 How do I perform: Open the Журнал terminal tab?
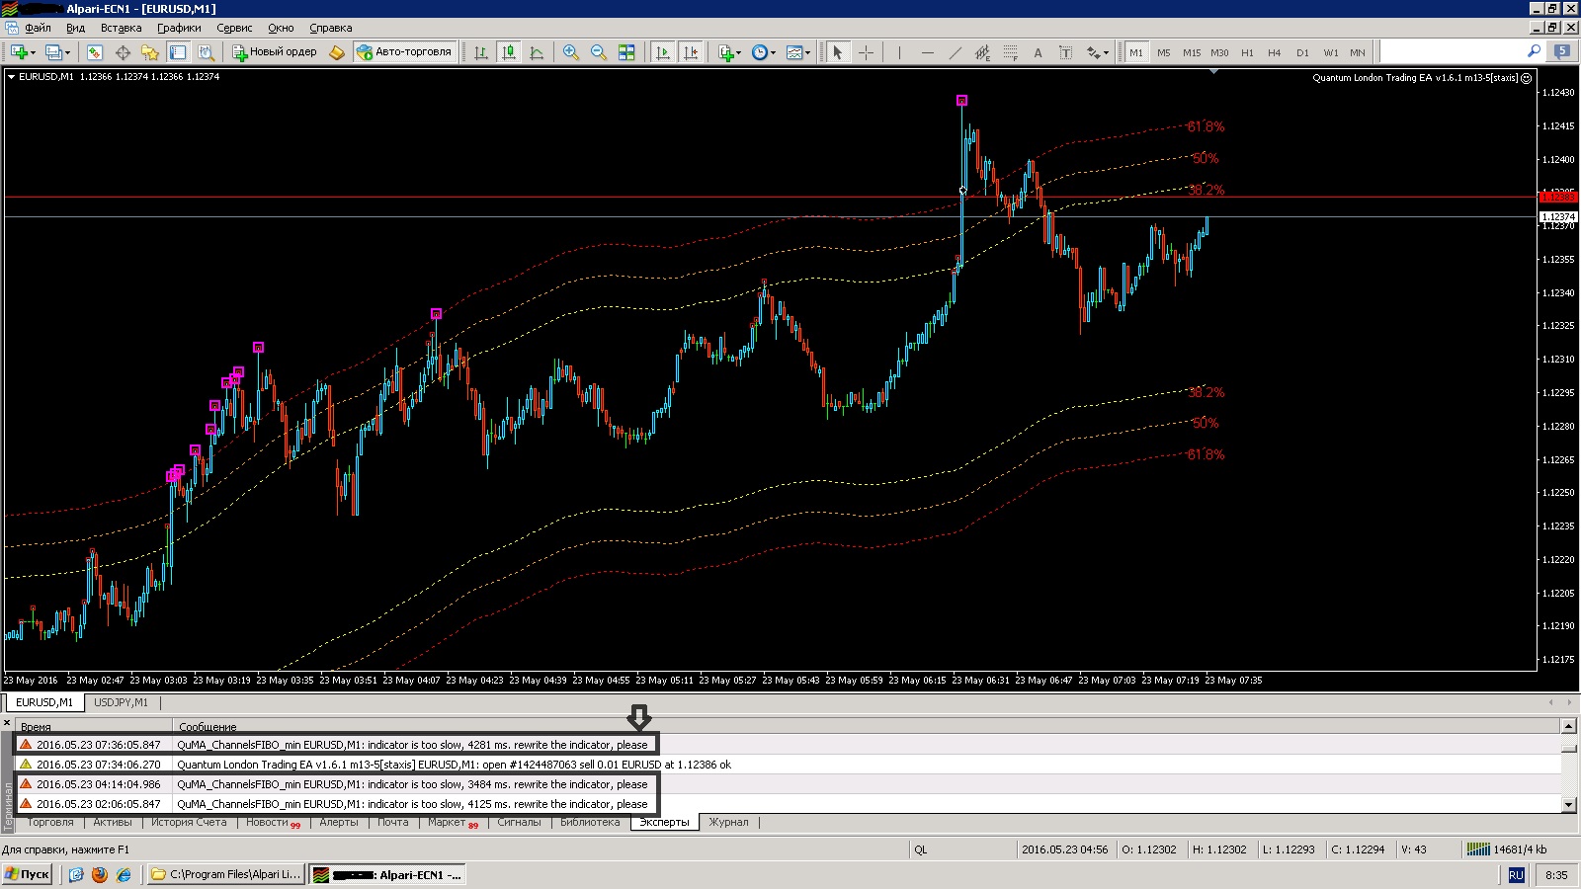(x=728, y=822)
